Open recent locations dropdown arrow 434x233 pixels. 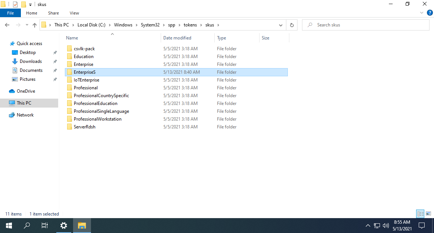point(27,25)
